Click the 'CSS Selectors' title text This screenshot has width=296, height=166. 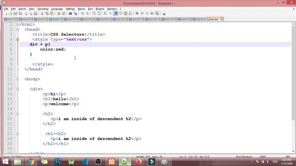pos(67,35)
